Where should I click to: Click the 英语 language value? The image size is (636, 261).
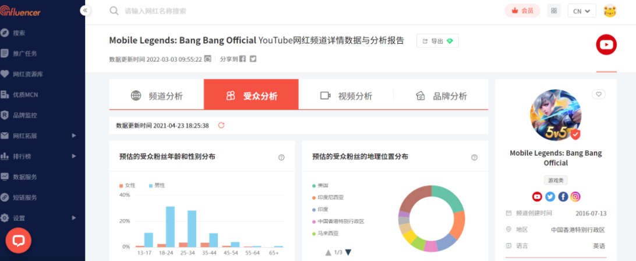pyautogui.click(x=599, y=246)
